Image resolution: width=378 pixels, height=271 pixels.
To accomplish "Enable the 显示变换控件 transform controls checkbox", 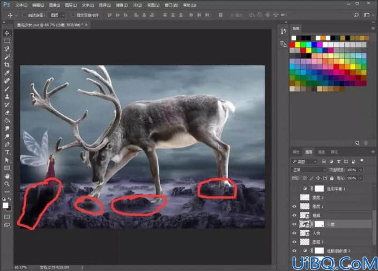I will pos(73,15).
